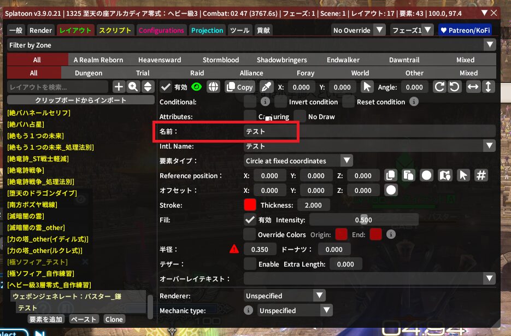Click the eyedropper picker icon

click(266, 87)
